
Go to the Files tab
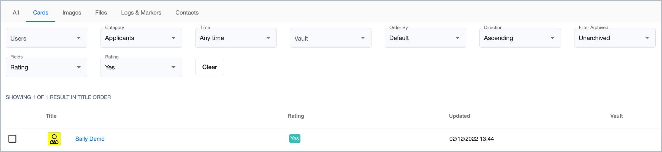pyautogui.click(x=101, y=13)
